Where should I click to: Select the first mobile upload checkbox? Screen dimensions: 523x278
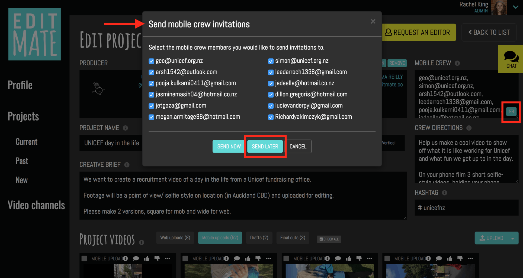tap(84, 258)
